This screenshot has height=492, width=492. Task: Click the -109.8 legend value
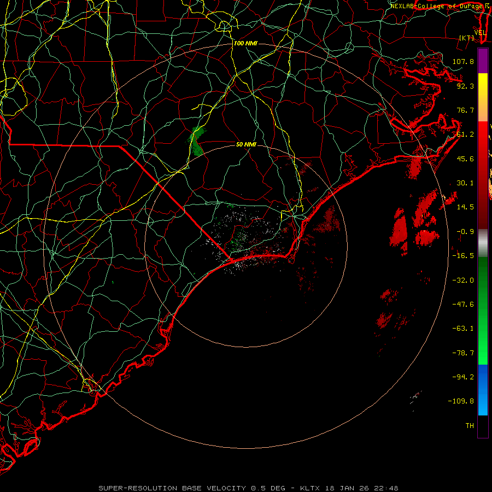[x=461, y=401]
